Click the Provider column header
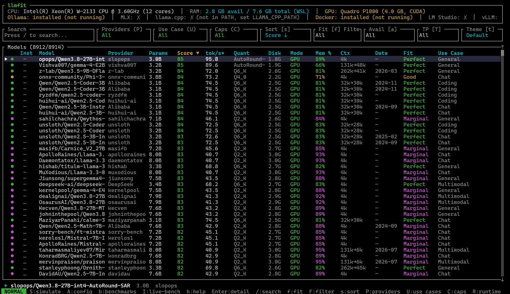The width and height of the screenshot is (510, 294). pyautogui.click(x=121, y=53)
